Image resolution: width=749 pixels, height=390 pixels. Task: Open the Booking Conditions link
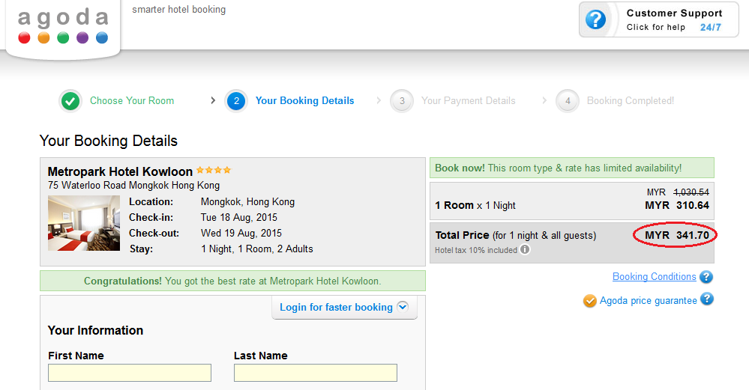pyautogui.click(x=654, y=277)
